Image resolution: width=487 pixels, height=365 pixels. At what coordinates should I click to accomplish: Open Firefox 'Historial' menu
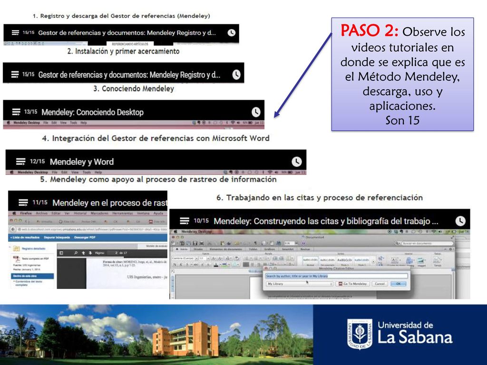(x=80, y=213)
